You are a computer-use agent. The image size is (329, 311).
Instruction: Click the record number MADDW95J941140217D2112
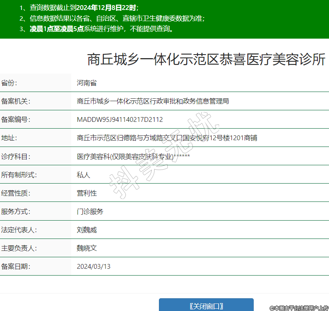click(120, 119)
